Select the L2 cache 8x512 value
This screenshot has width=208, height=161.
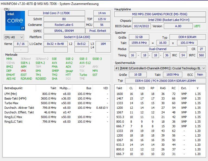coord(82,44)
